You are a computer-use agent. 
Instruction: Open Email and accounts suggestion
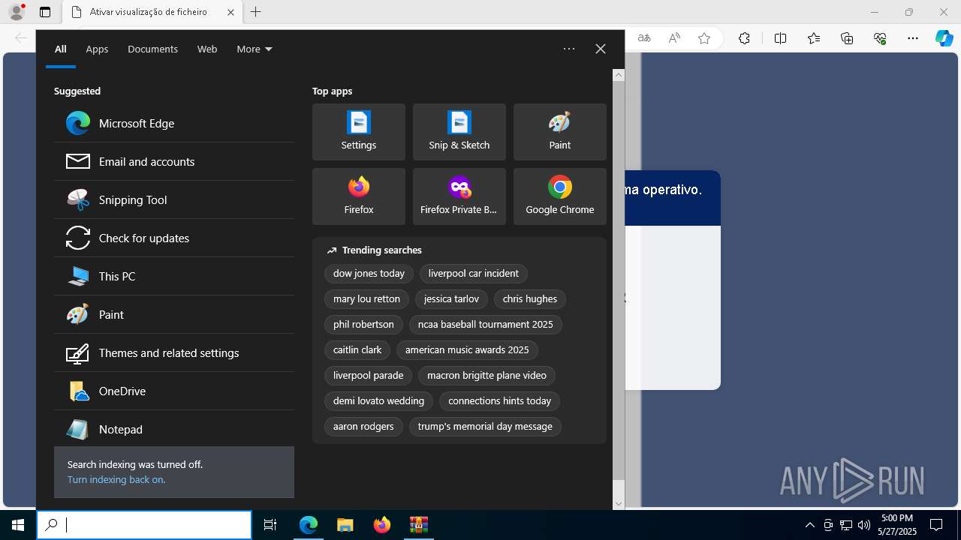pos(174,162)
